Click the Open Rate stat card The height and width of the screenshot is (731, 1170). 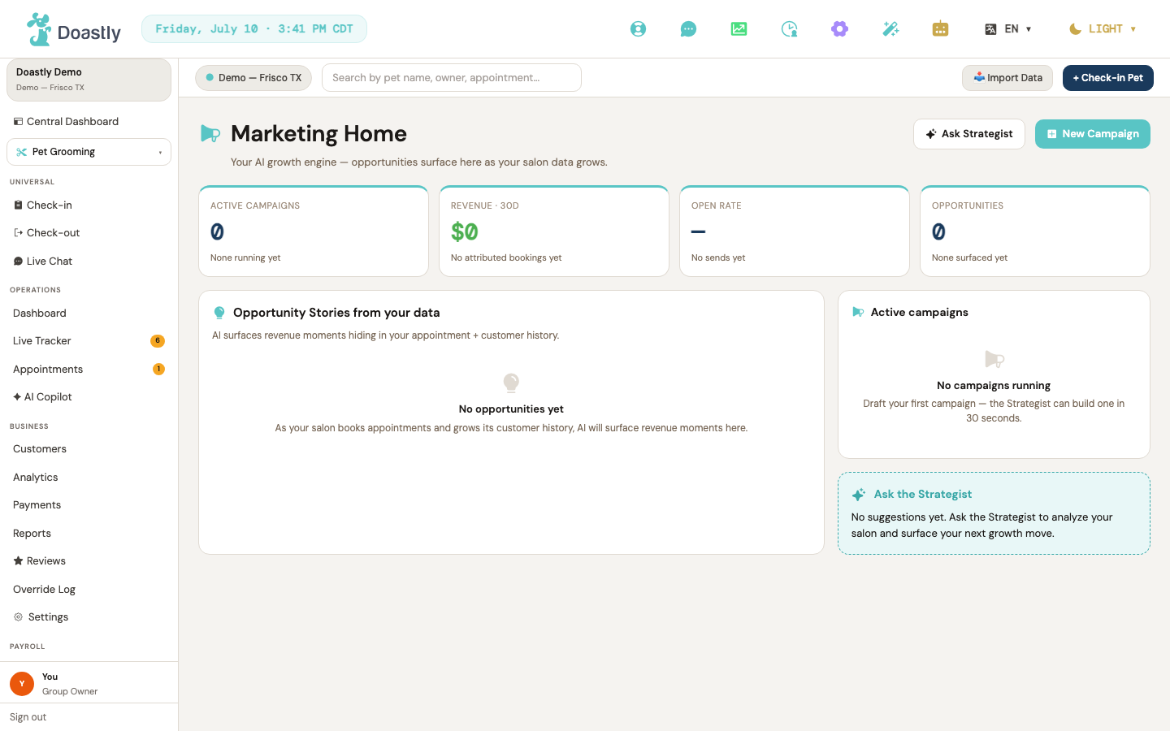(795, 231)
